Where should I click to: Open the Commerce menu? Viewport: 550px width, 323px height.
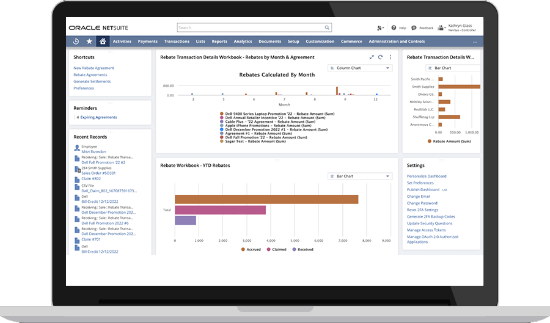click(x=351, y=42)
